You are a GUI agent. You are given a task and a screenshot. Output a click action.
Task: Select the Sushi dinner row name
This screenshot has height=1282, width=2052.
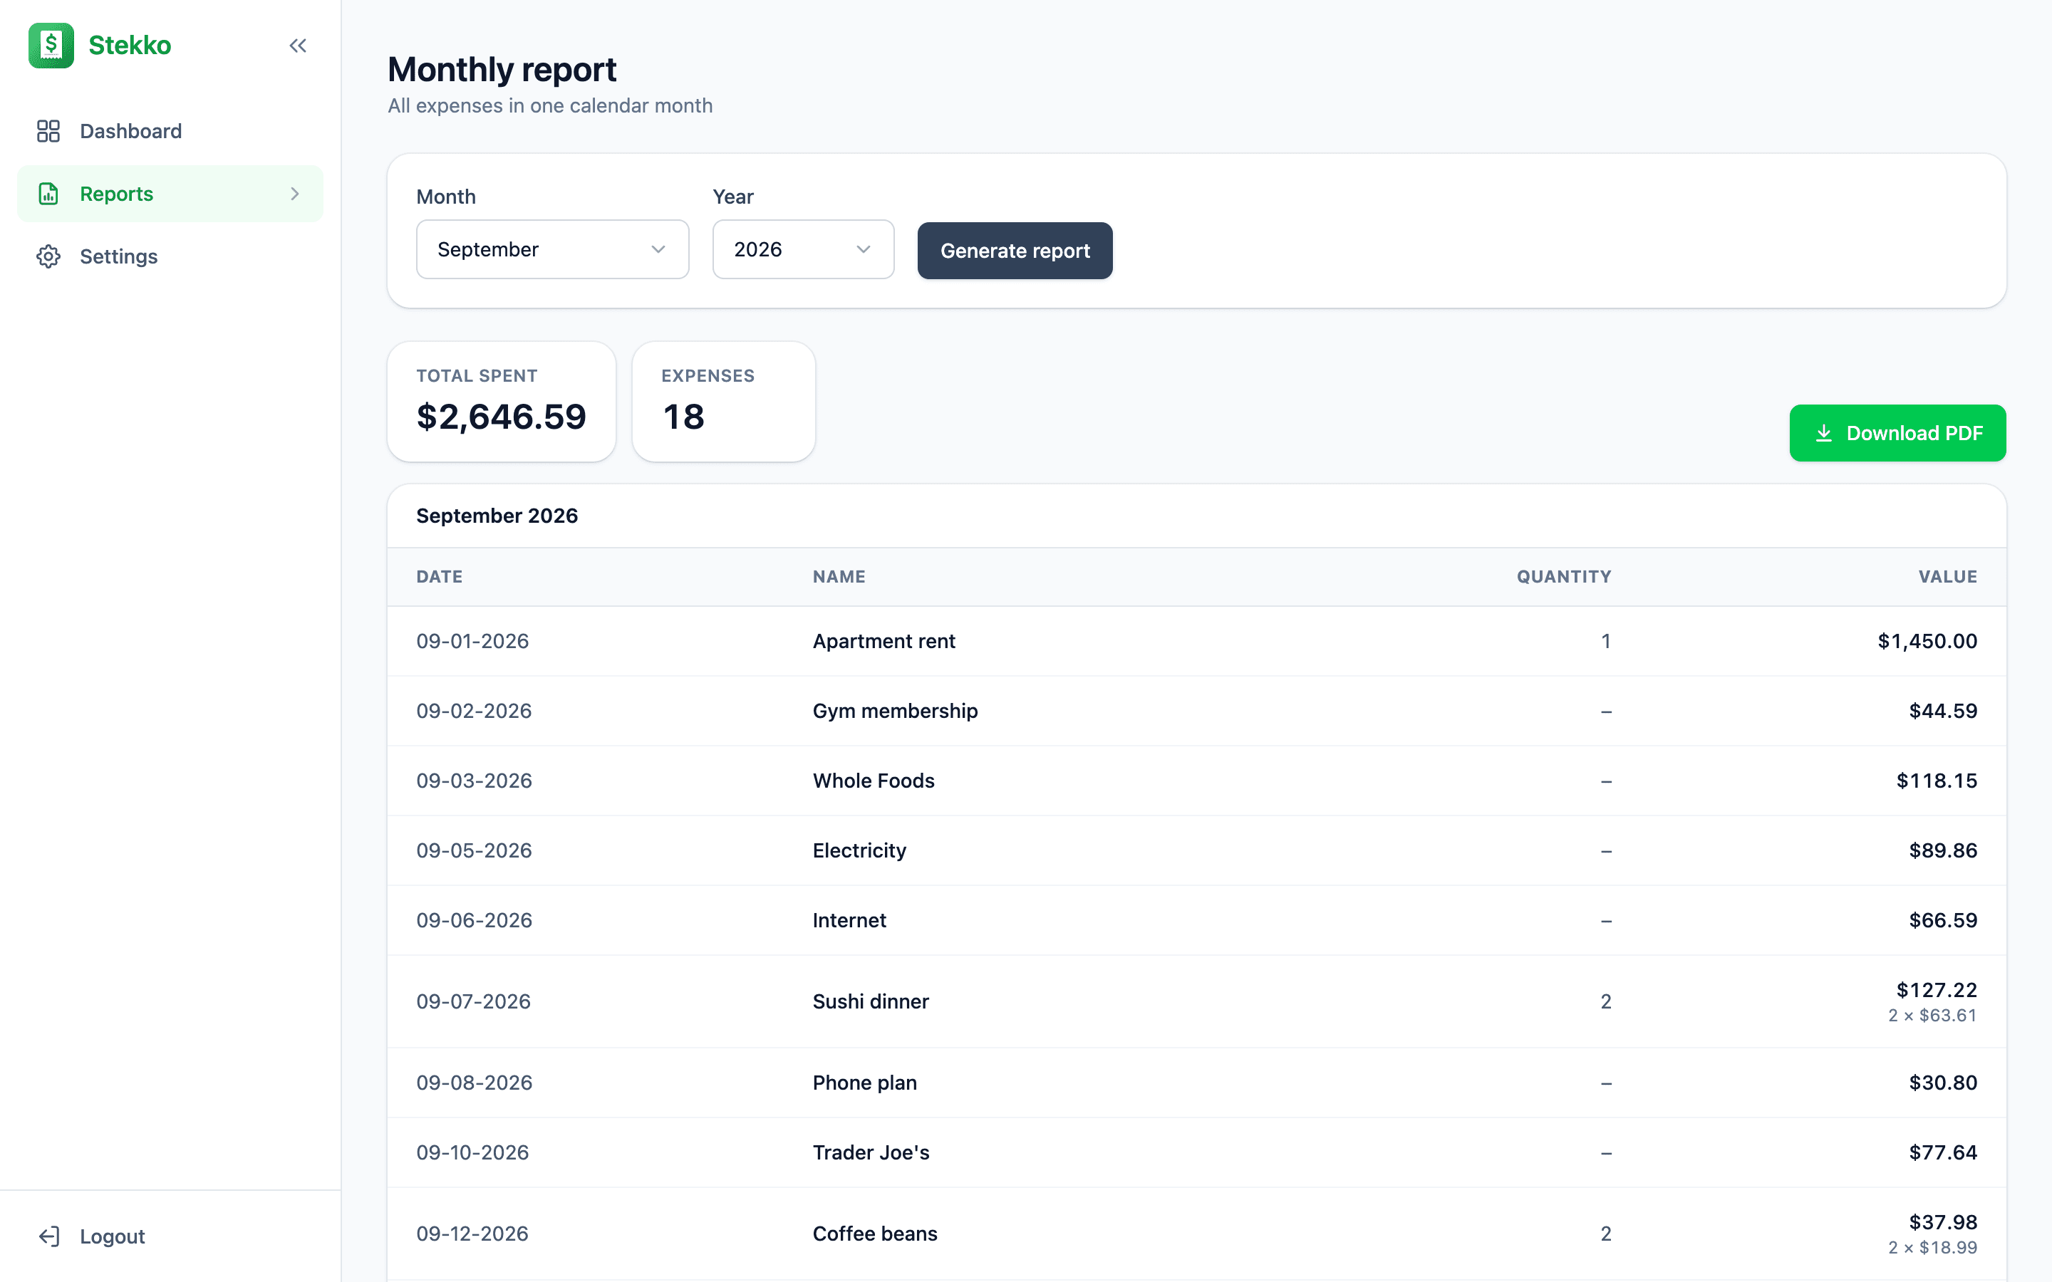point(870,1001)
